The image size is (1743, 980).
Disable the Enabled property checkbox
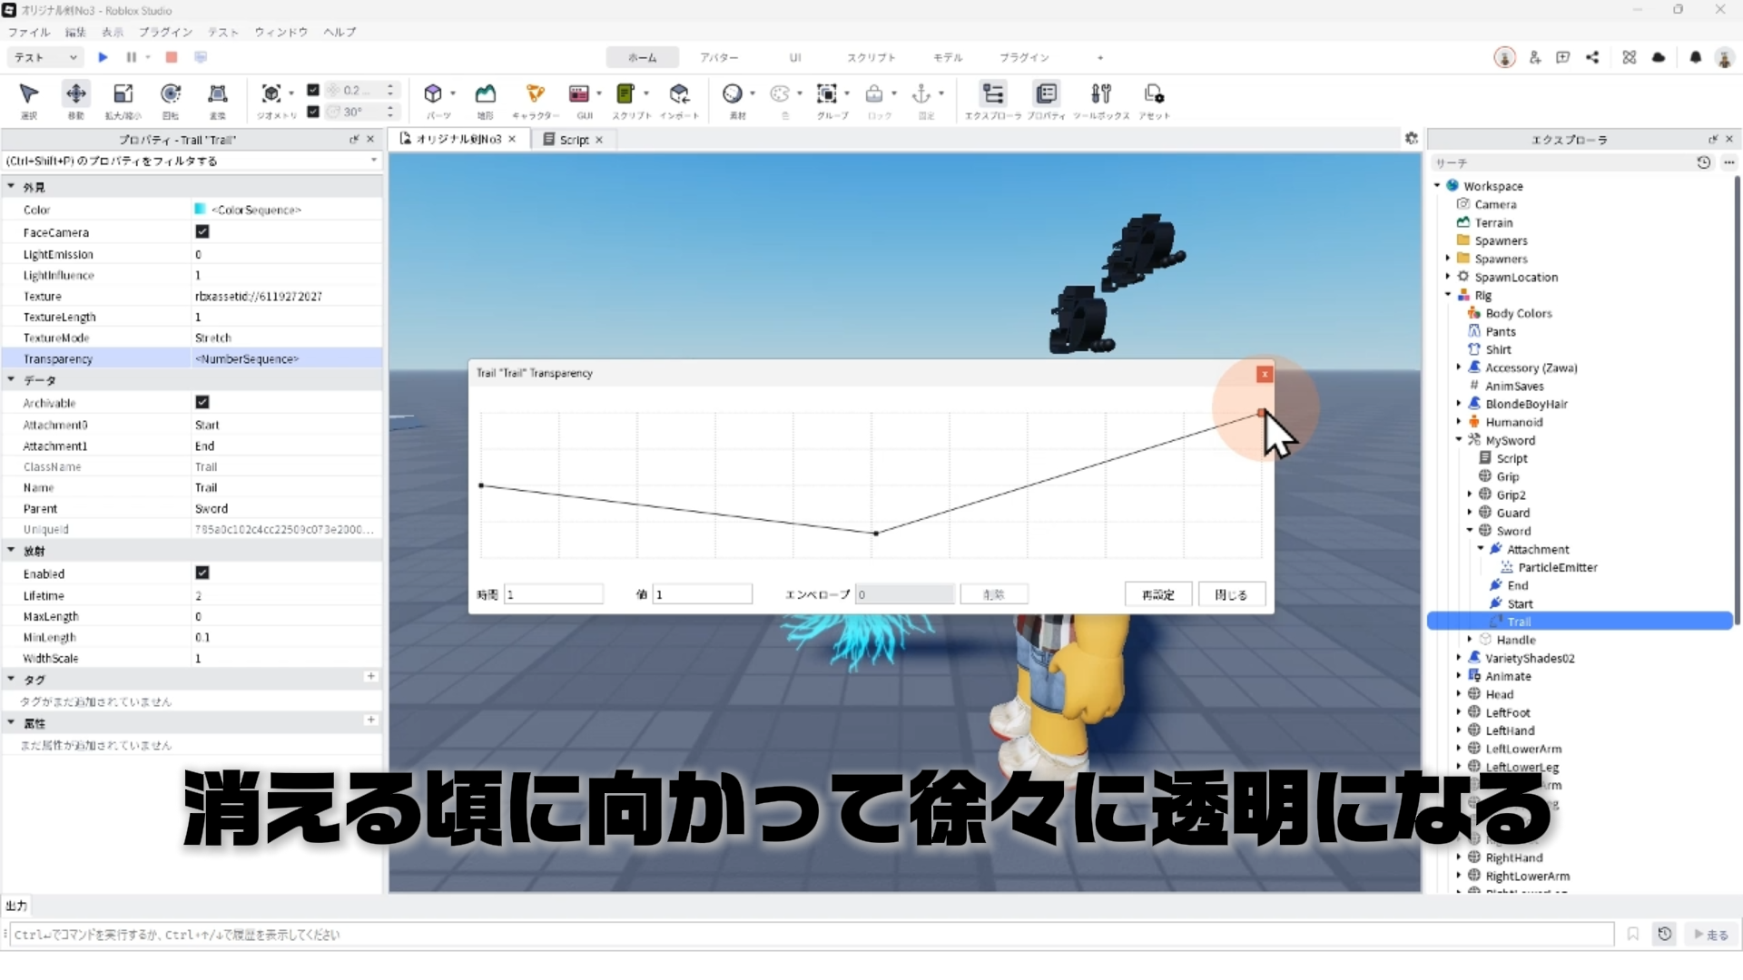pyautogui.click(x=202, y=573)
